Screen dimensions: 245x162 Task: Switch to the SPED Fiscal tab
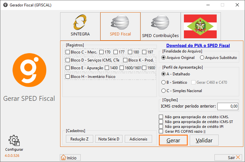(x=120, y=26)
